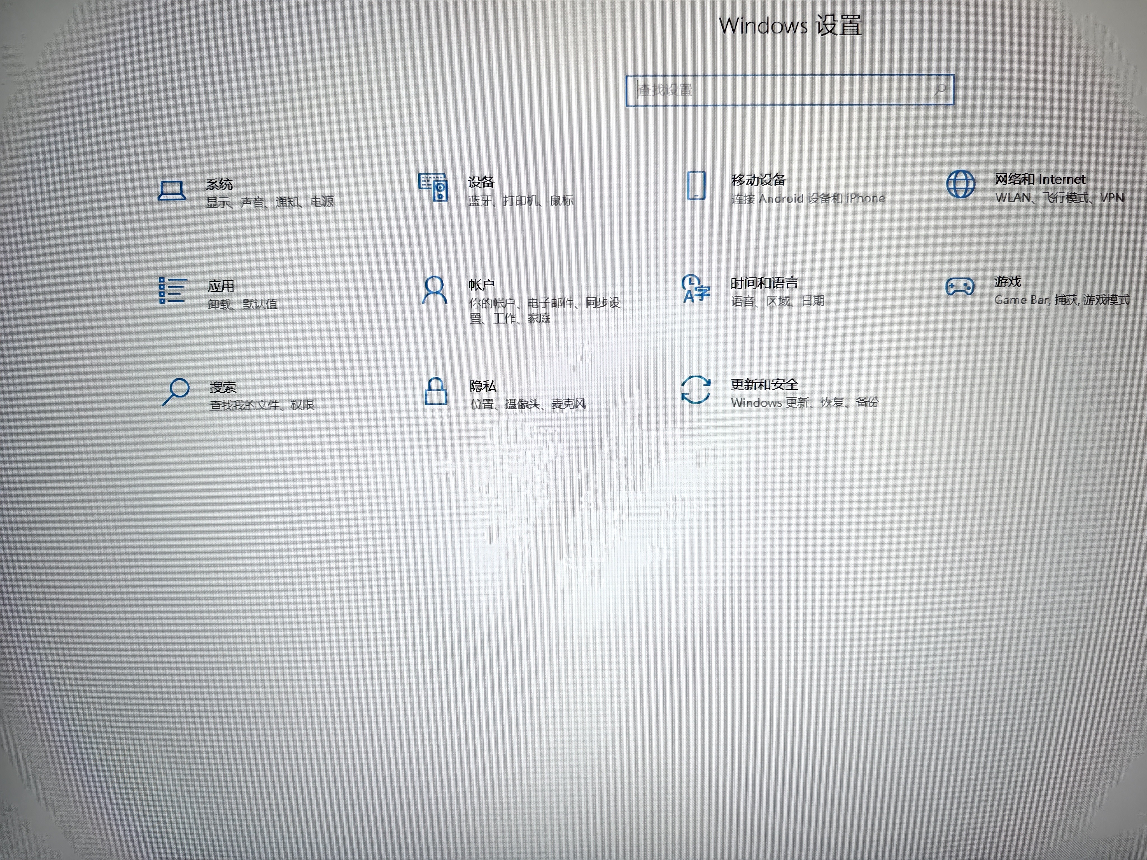Select the mobile phone icon

pos(696,185)
